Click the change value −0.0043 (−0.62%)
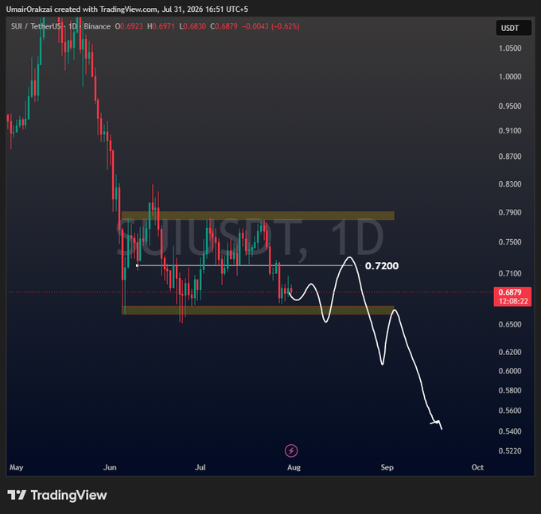Image resolution: width=541 pixels, height=514 pixels. tap(270, 26)
